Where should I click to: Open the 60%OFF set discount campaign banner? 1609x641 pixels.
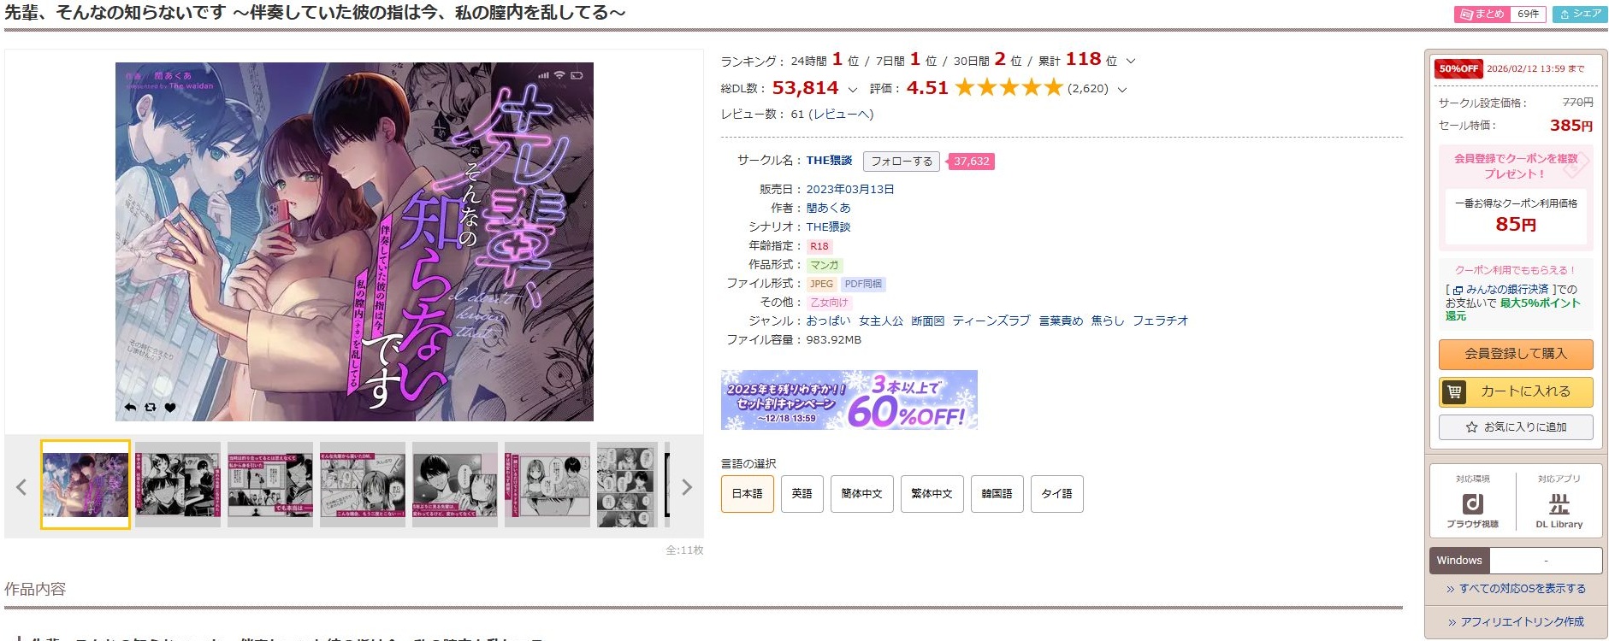coord(849,399)
